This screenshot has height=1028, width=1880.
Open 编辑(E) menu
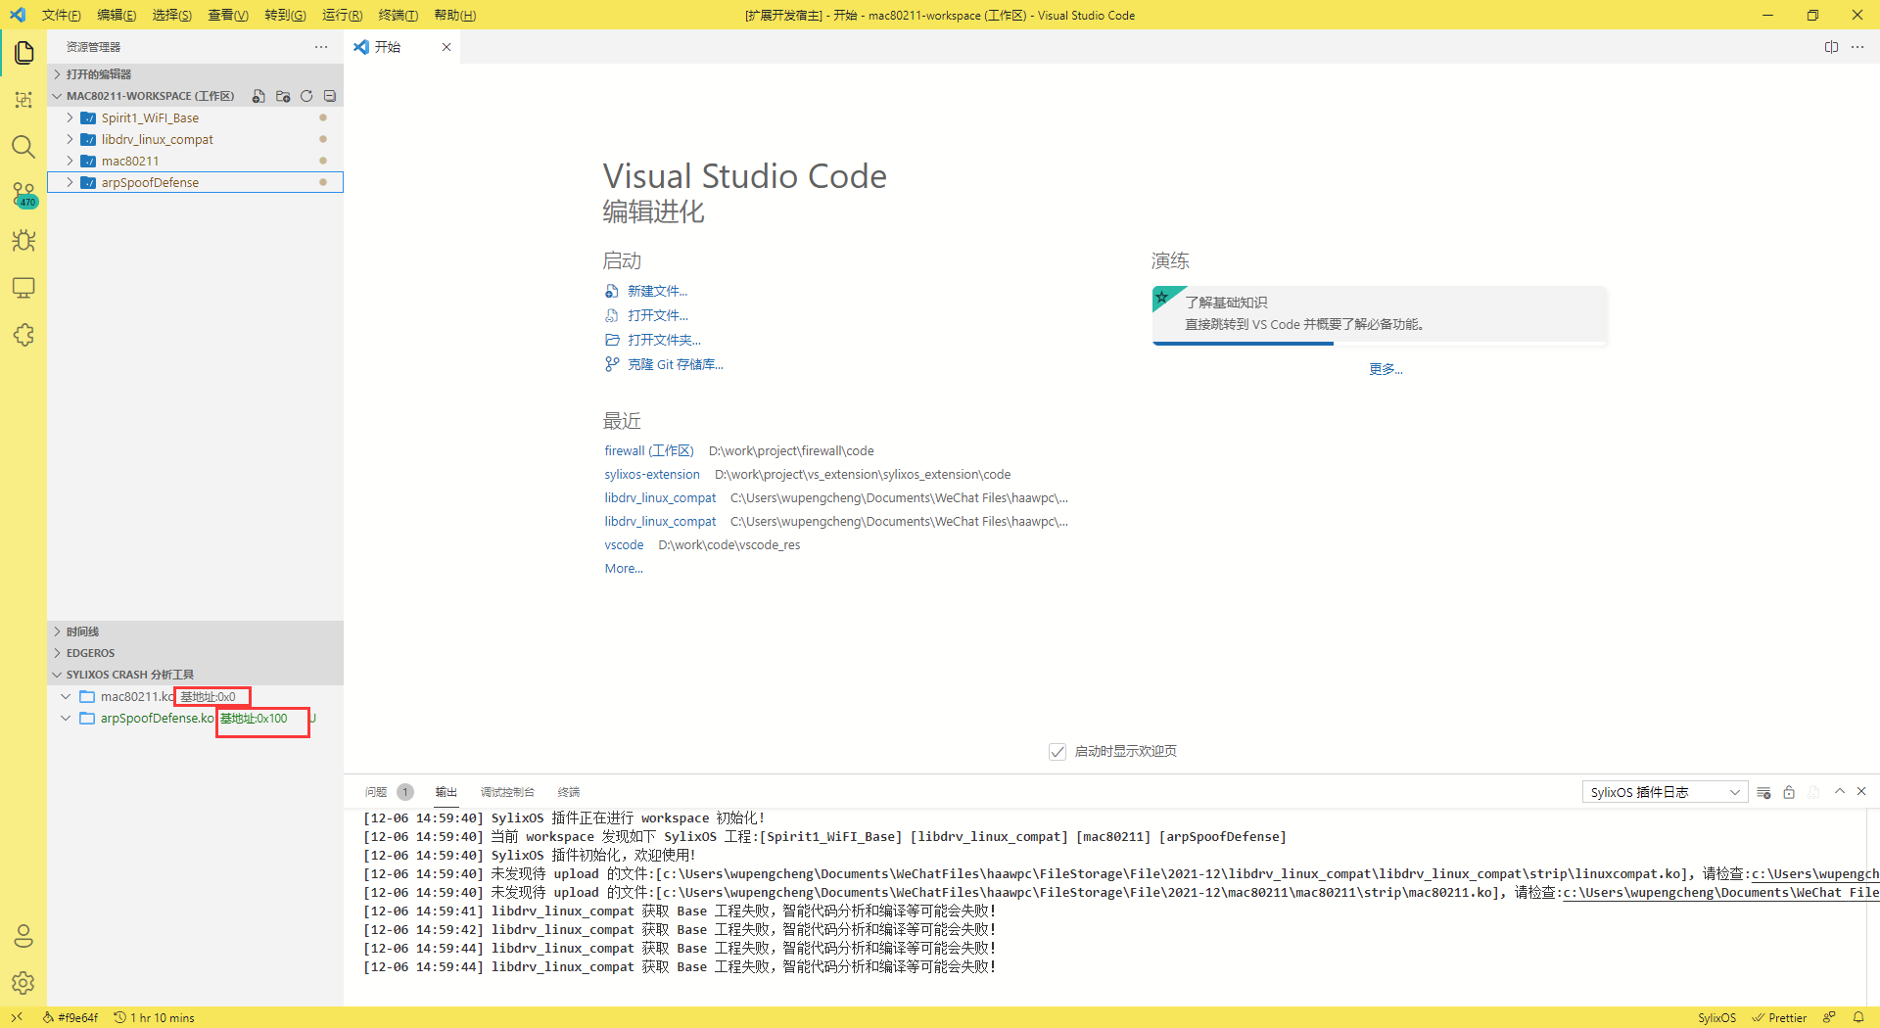point(117,15)
